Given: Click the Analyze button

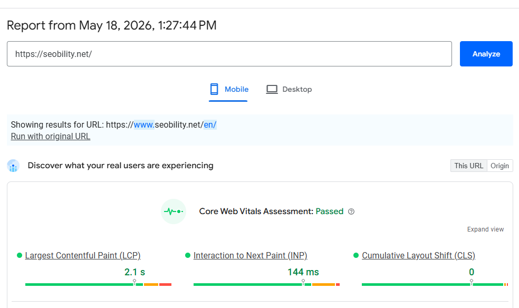Looking at the screenshot, I should 486,54.
